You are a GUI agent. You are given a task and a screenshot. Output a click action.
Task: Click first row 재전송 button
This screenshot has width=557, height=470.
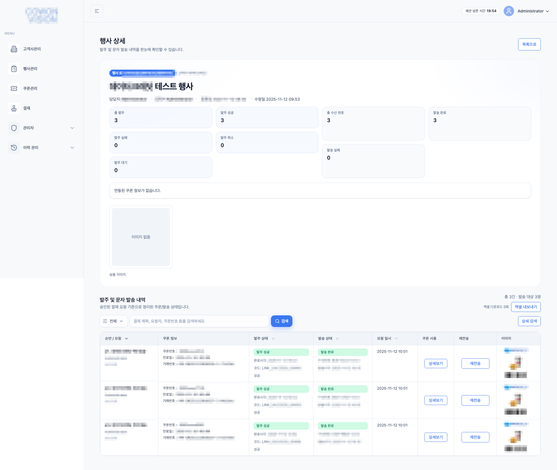[x=475, y=364]
